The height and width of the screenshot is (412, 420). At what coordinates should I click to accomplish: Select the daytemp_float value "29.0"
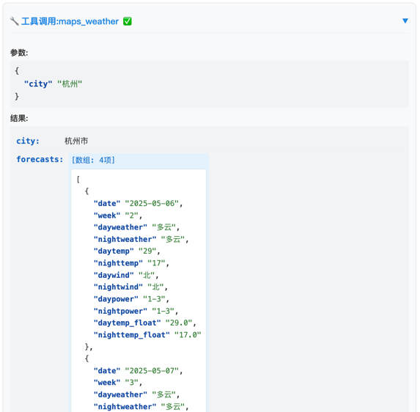[x=179, y=323]
